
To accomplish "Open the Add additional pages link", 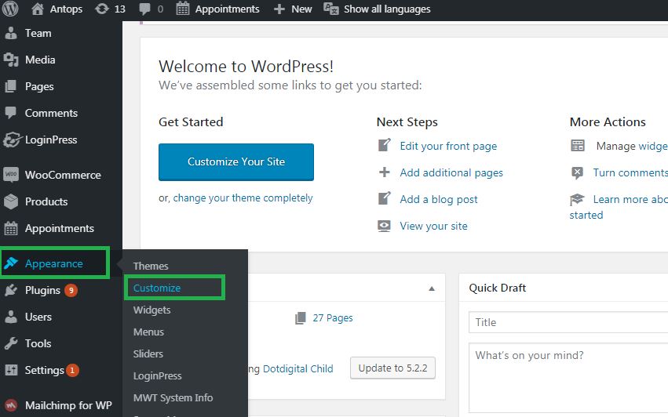I will tap(451, 172).
